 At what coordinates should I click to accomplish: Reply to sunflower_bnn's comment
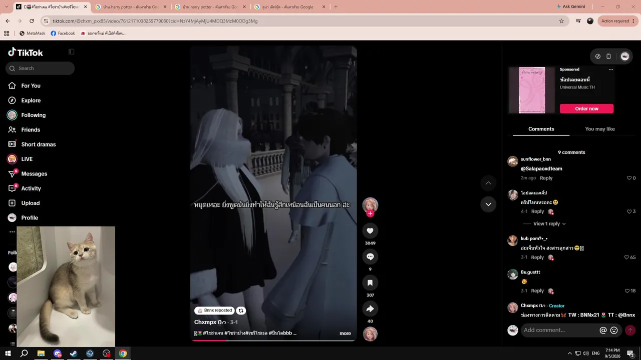pos(546,178)
